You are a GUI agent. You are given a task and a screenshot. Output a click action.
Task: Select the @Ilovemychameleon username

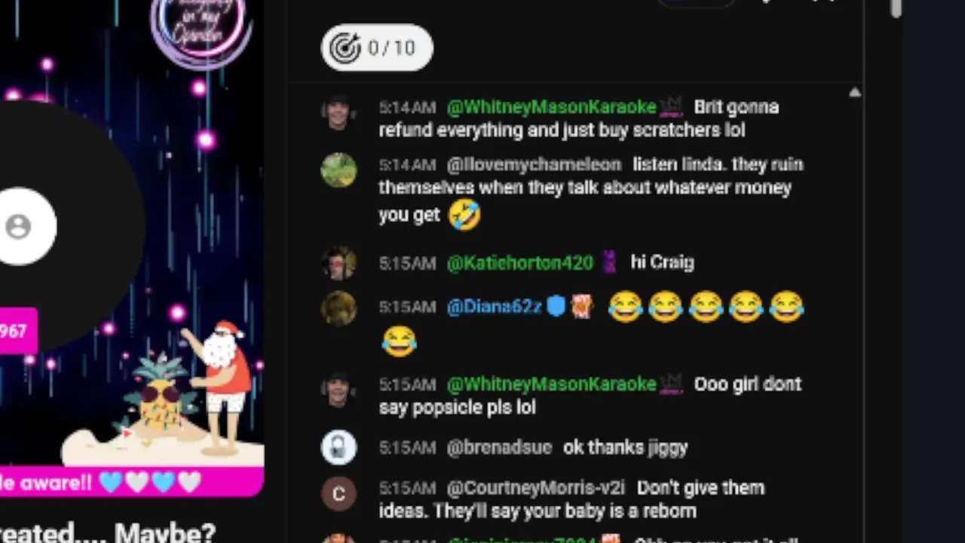pos(534,164)
